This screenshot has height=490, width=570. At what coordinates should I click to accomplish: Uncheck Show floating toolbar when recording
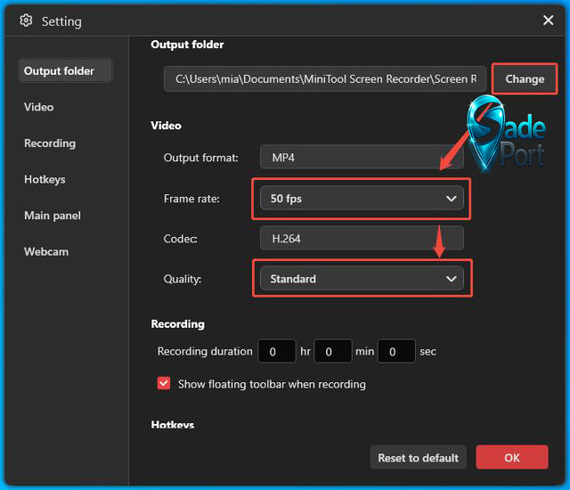(164, 383)
